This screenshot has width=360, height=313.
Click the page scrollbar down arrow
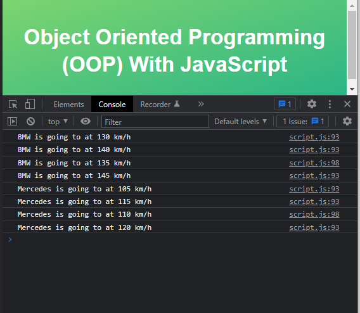pos(352,89)
